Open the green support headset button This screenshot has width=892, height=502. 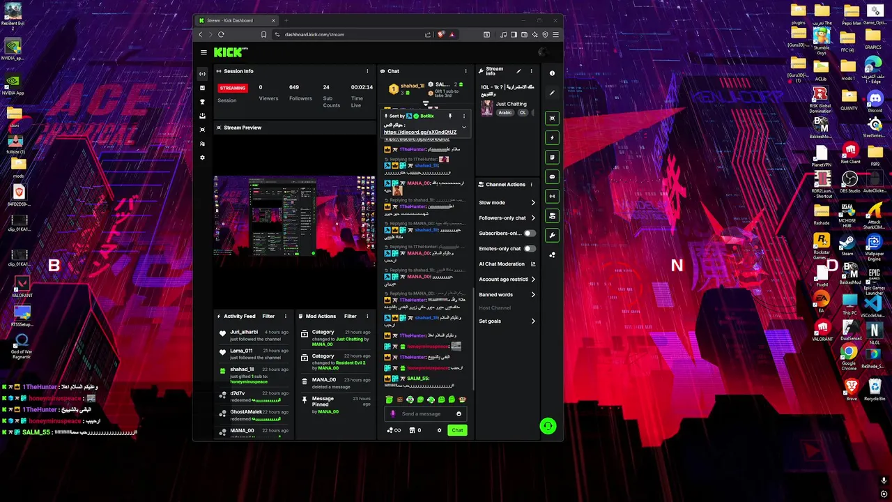tap(548, 426)
